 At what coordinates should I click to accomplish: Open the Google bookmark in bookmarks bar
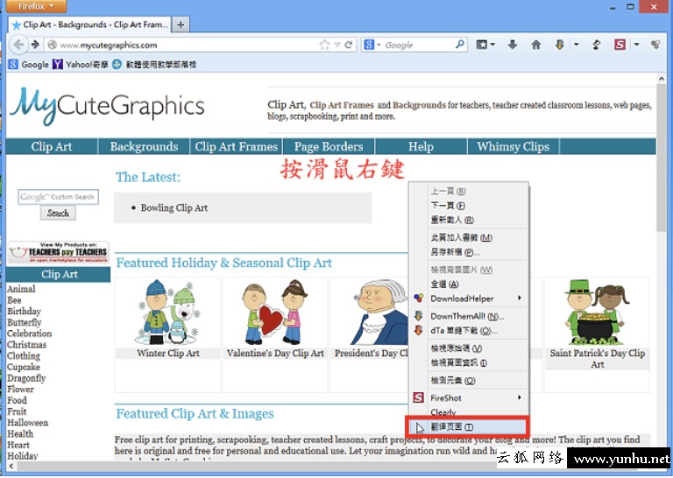[29, 64]
